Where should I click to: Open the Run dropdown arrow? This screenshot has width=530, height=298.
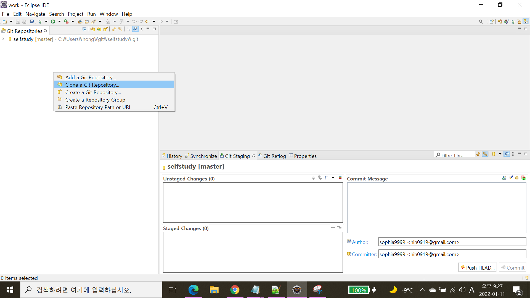(59, 22)
